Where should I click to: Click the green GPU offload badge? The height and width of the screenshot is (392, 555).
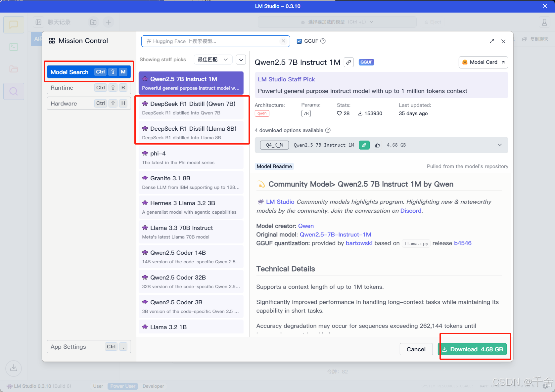pos(364,145)
